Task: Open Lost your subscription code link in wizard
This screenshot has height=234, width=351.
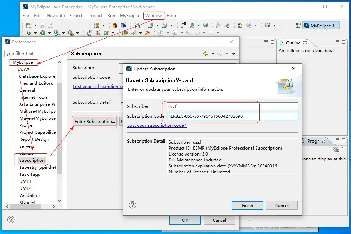Action: click(157, 125)
